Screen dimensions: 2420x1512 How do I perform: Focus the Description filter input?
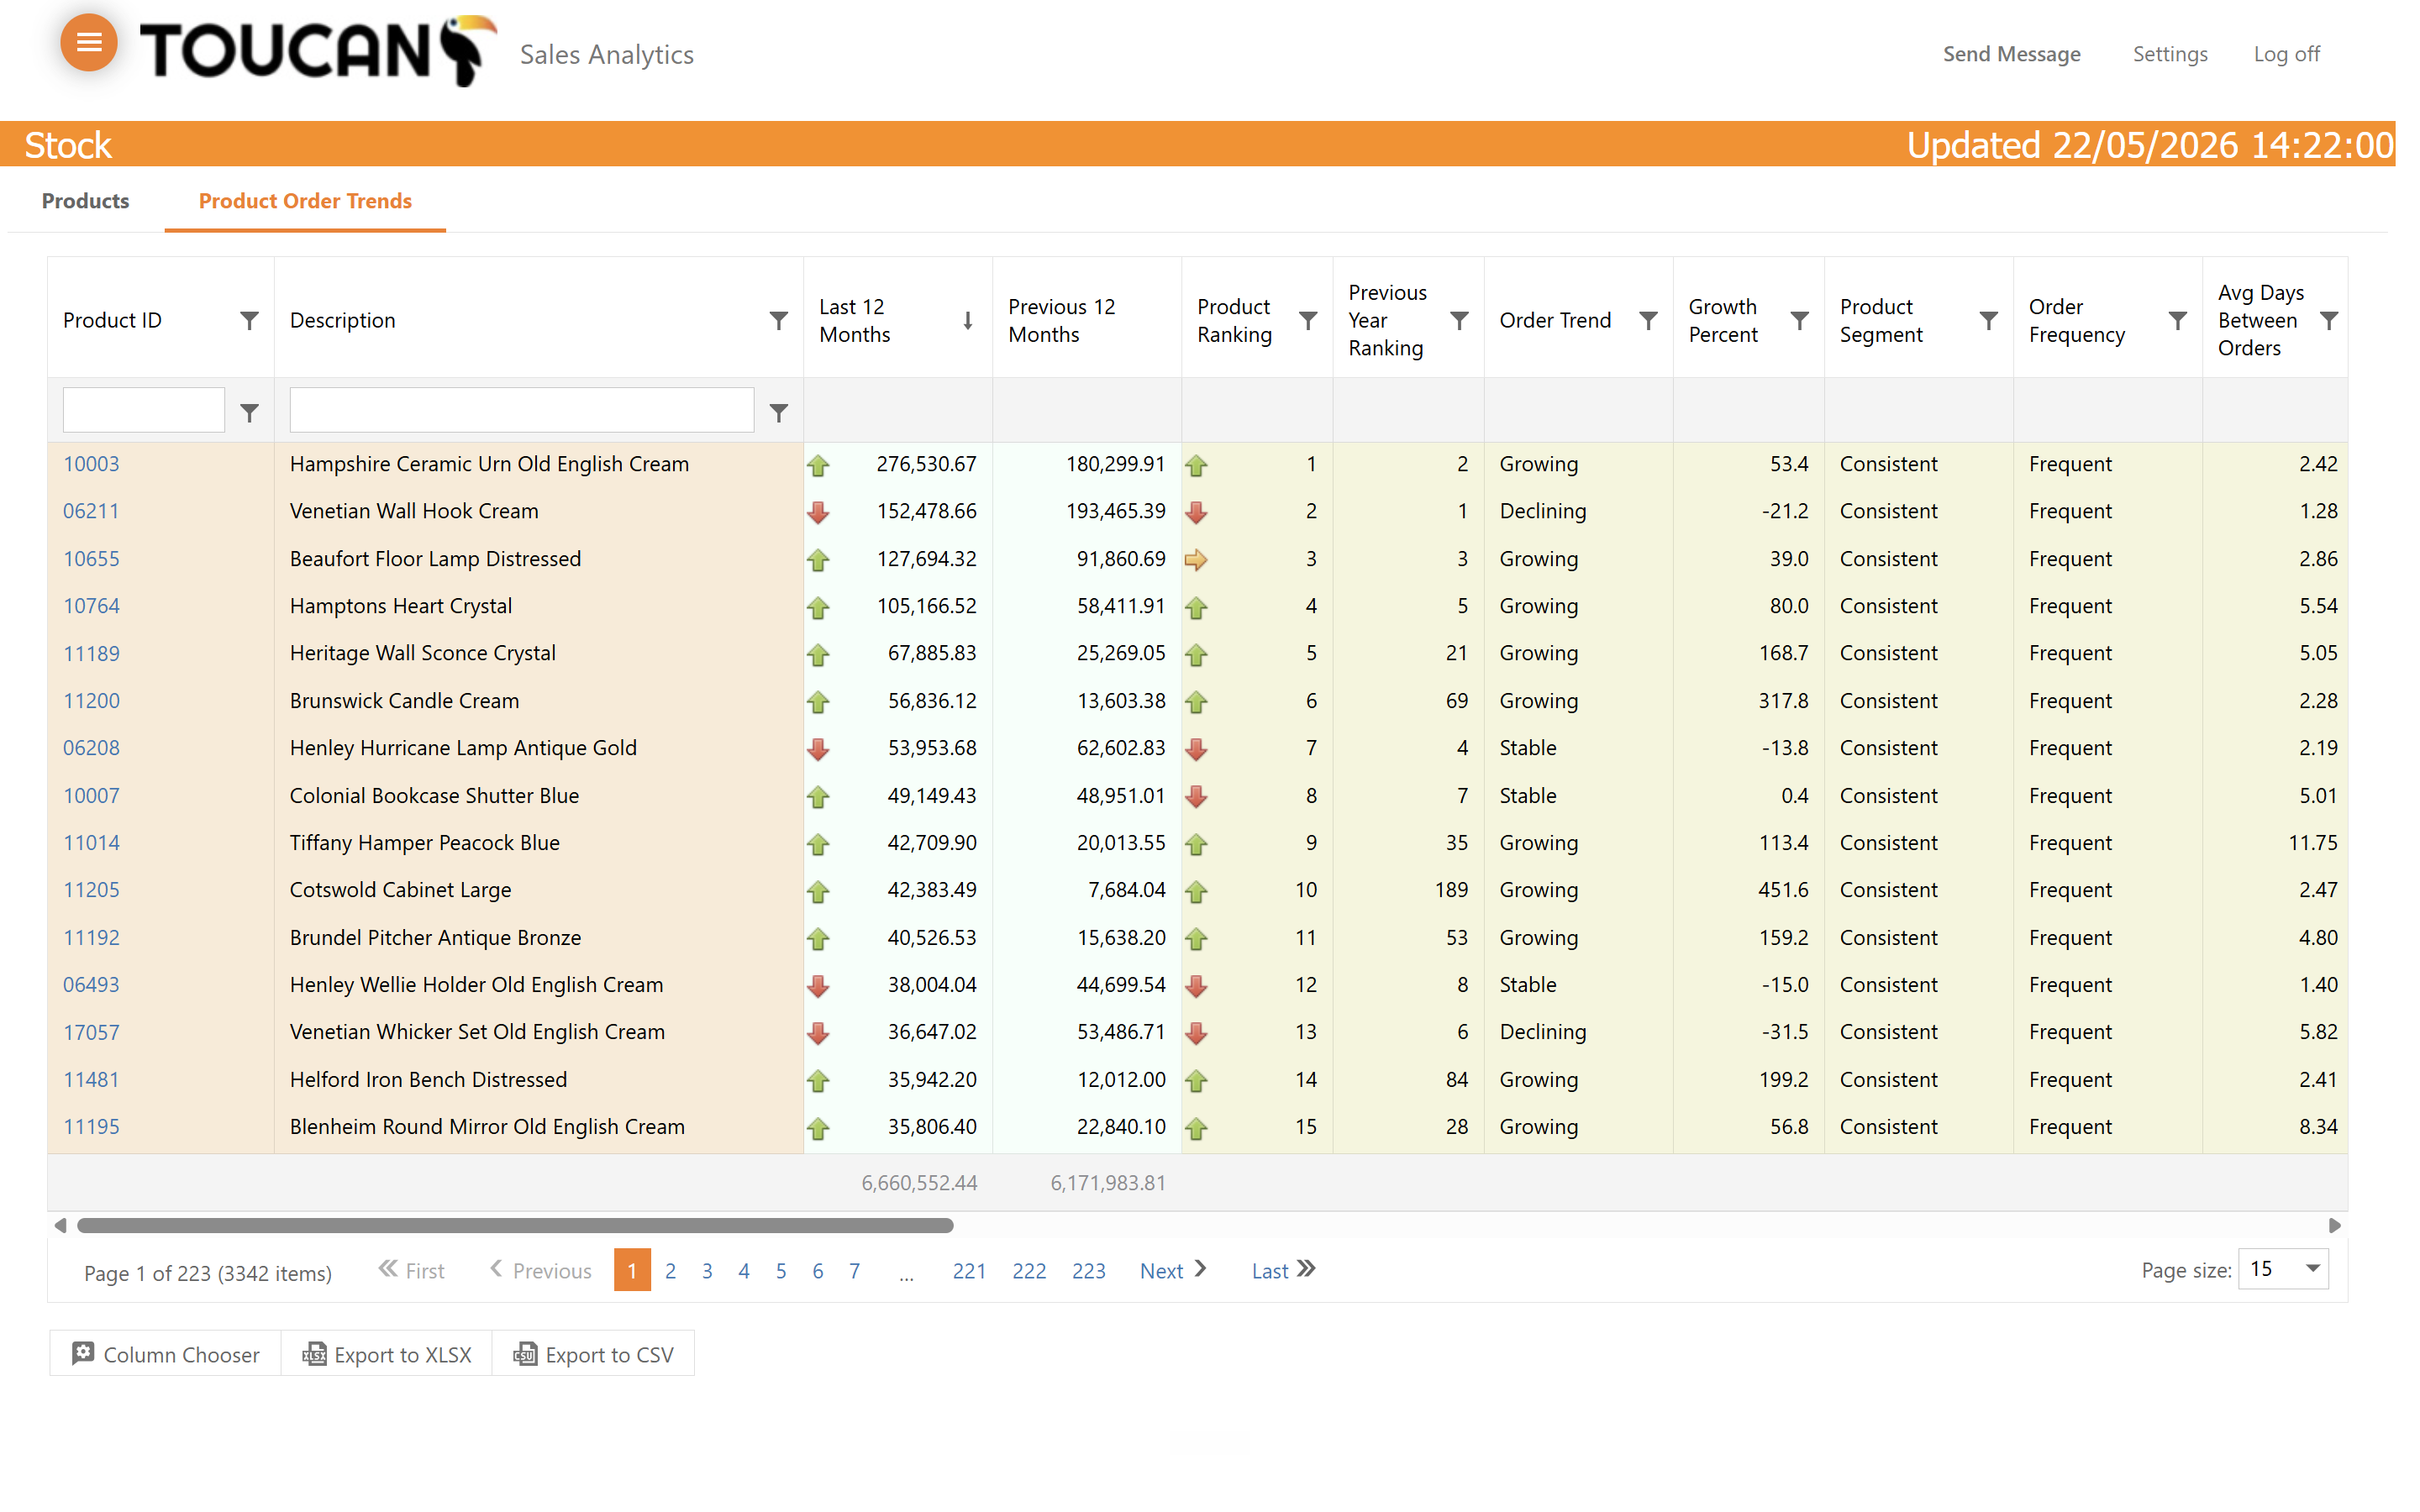[521, 410]
